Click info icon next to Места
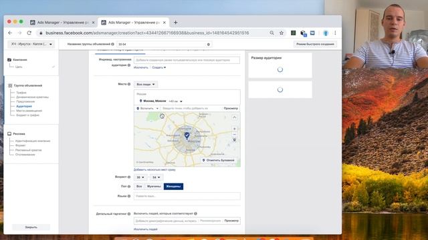Screen dimensions: 428x240 [129, 84]
